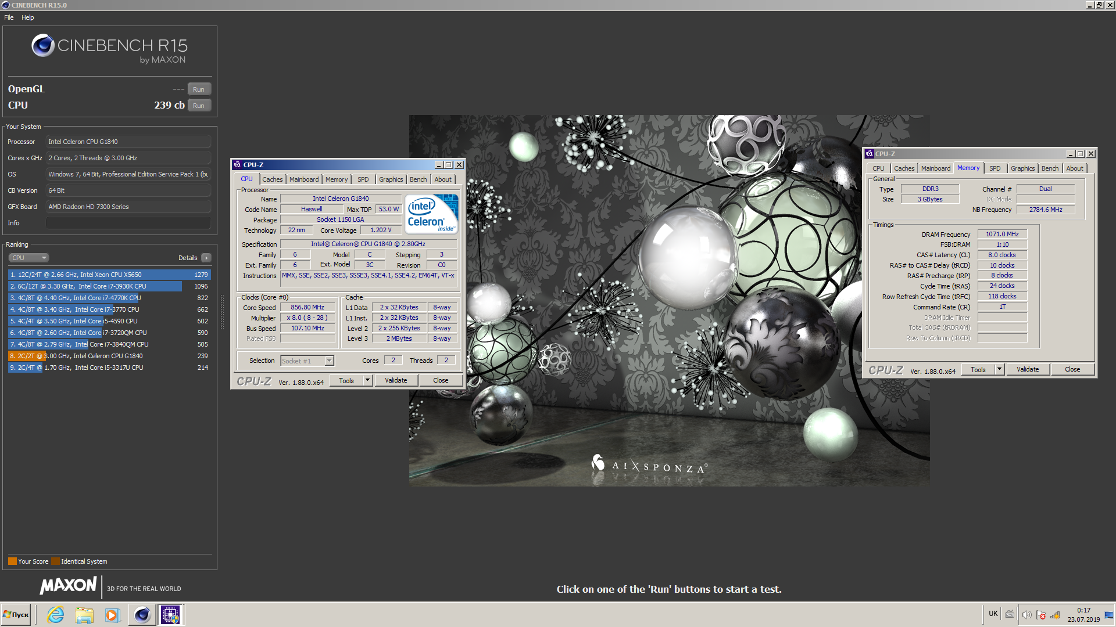Switch to SPD tab in left CPU-Z window
This screenshot has height=627, width=1116.
(x=363, y=179)
